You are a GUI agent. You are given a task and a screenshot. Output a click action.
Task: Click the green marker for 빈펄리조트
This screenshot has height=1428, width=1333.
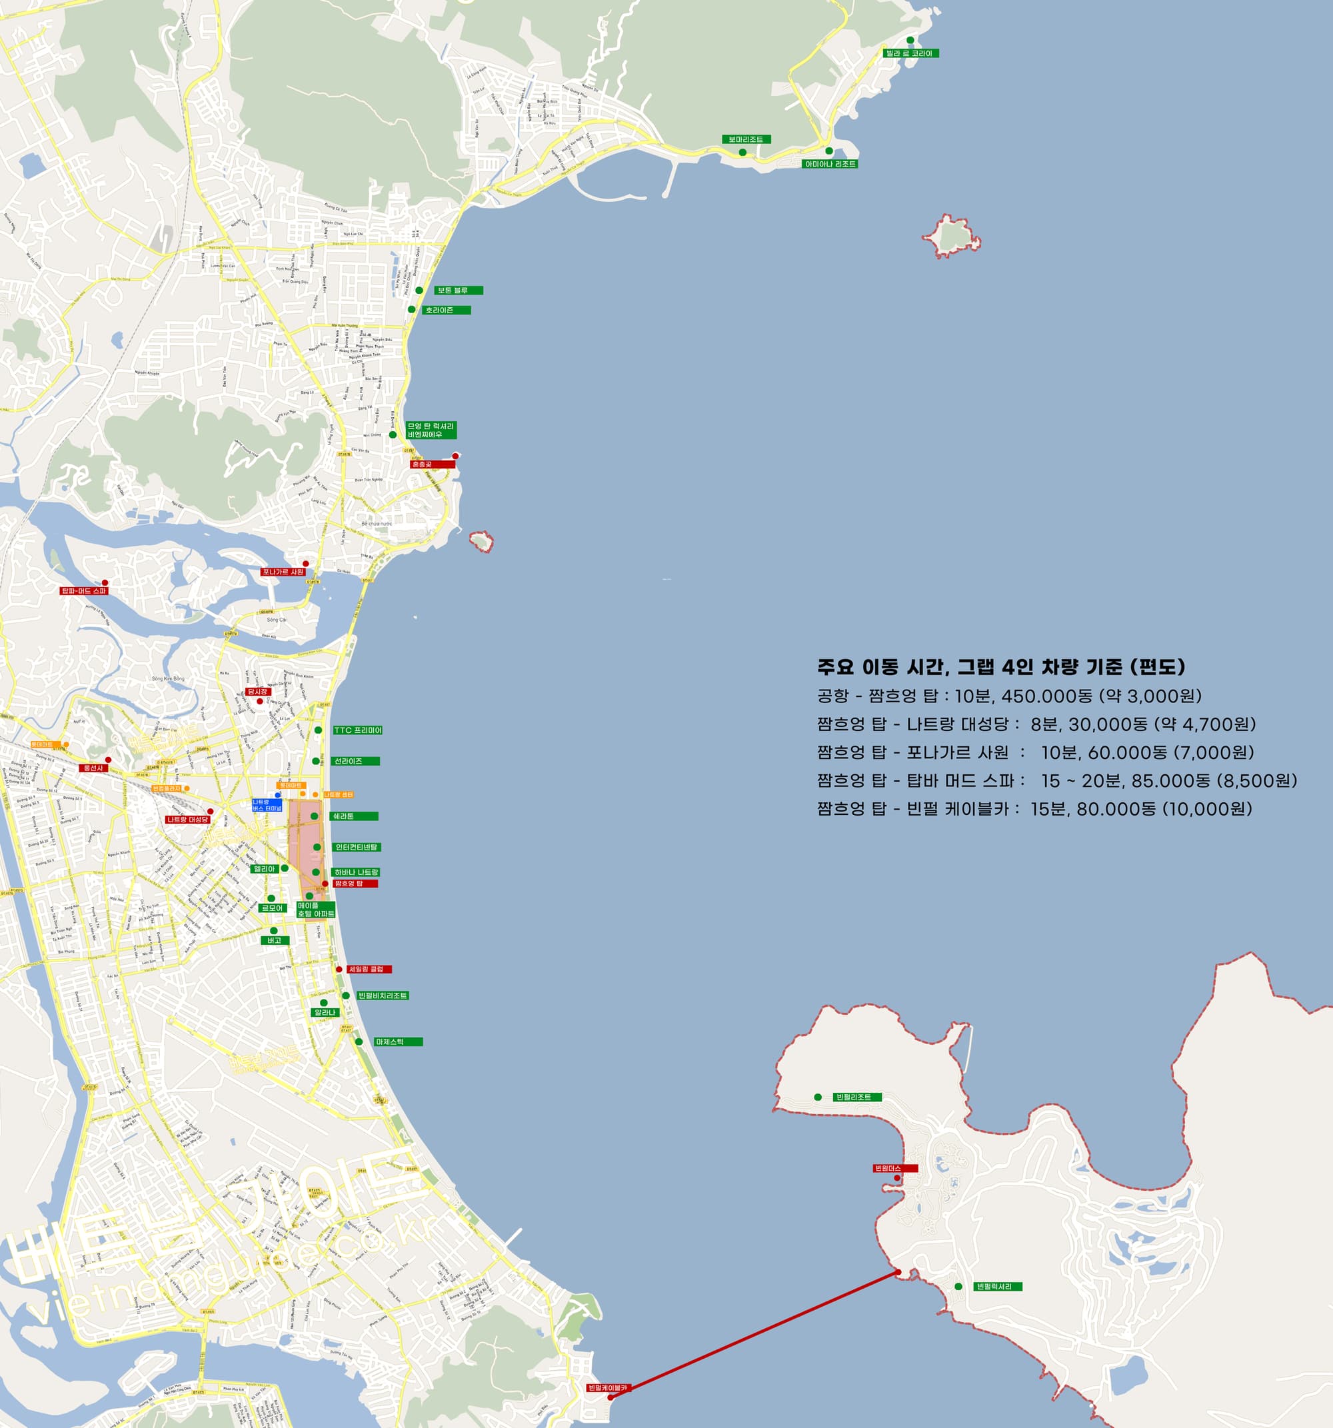point(818,1097)
